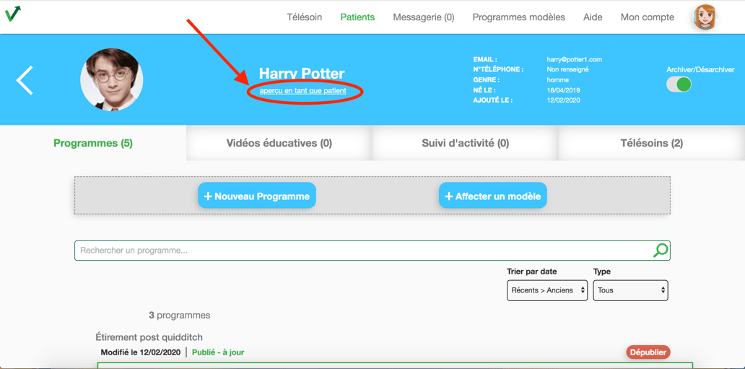This screenshot has height=369, width=745.
Task: Click the green checkmark app logo
Action: 13,13
